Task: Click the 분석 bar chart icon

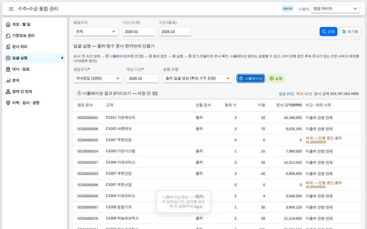Action: [x=8, y=80]
